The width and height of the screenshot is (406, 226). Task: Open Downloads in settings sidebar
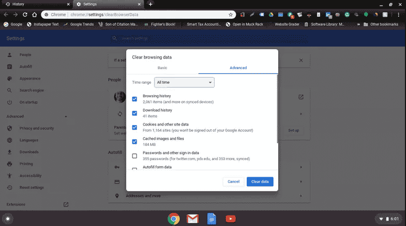click(x=29, y=152)
